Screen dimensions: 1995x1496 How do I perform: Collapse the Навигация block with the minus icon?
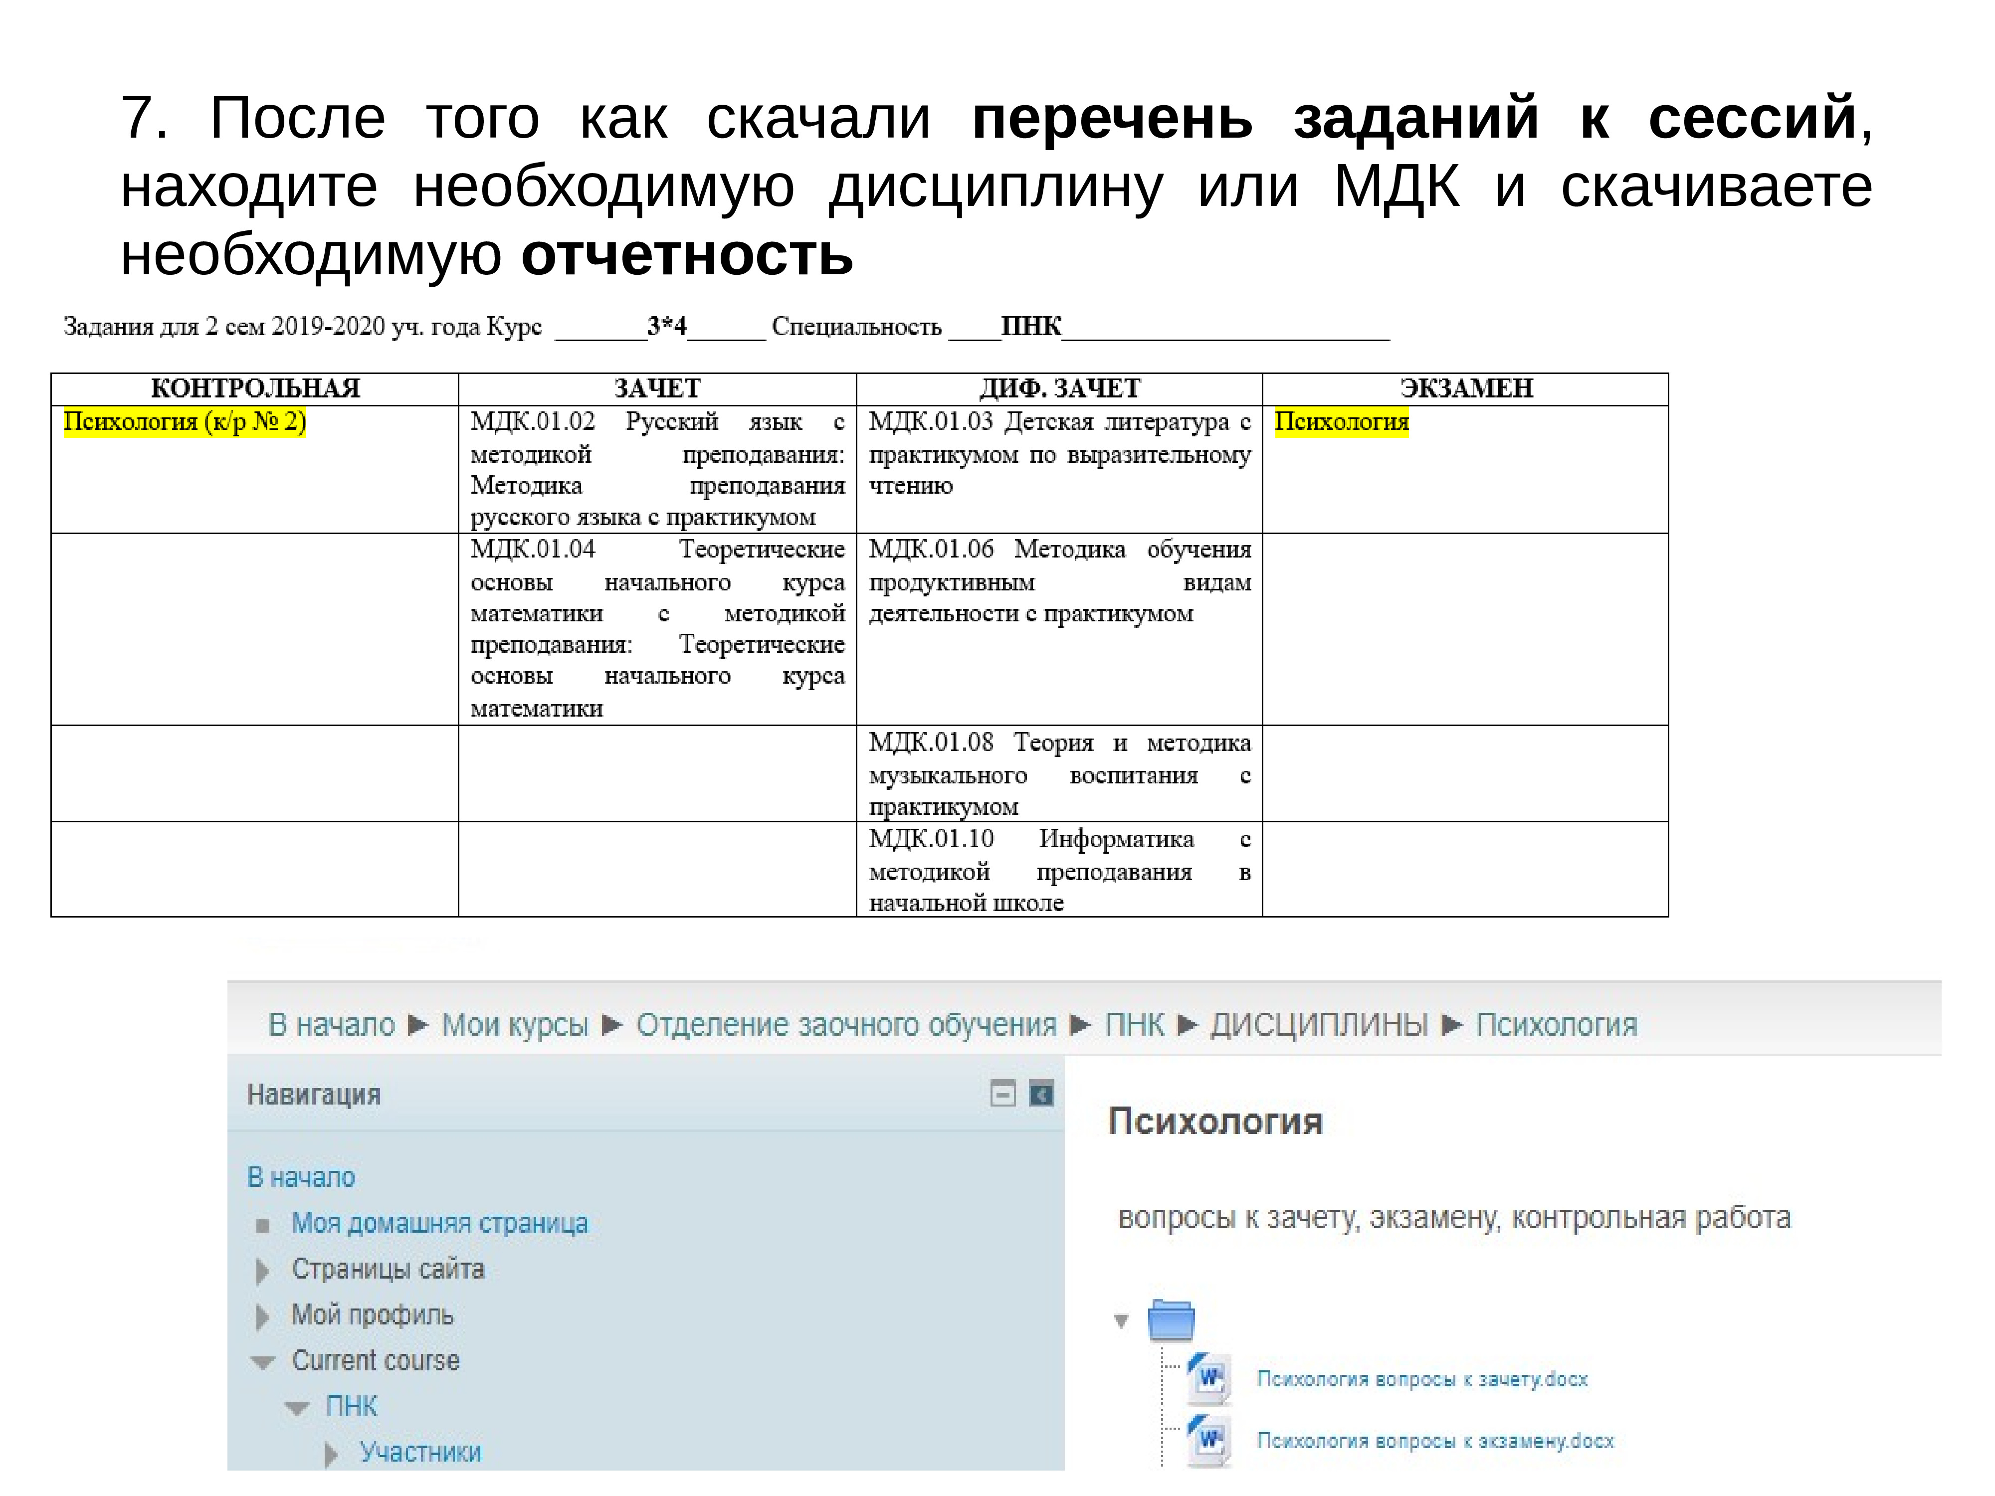[x=1002, y=1095]
